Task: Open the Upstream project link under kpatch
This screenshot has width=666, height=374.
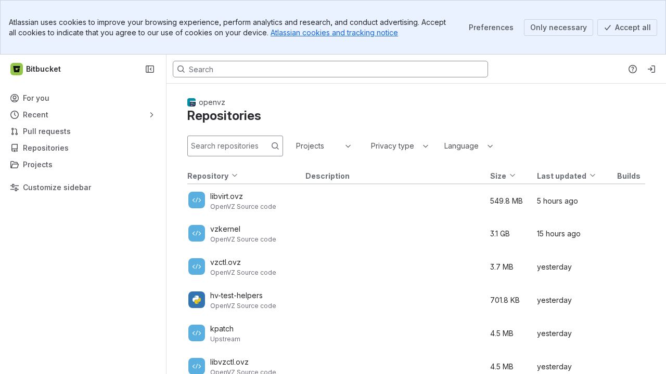Action: click(225, 339)
